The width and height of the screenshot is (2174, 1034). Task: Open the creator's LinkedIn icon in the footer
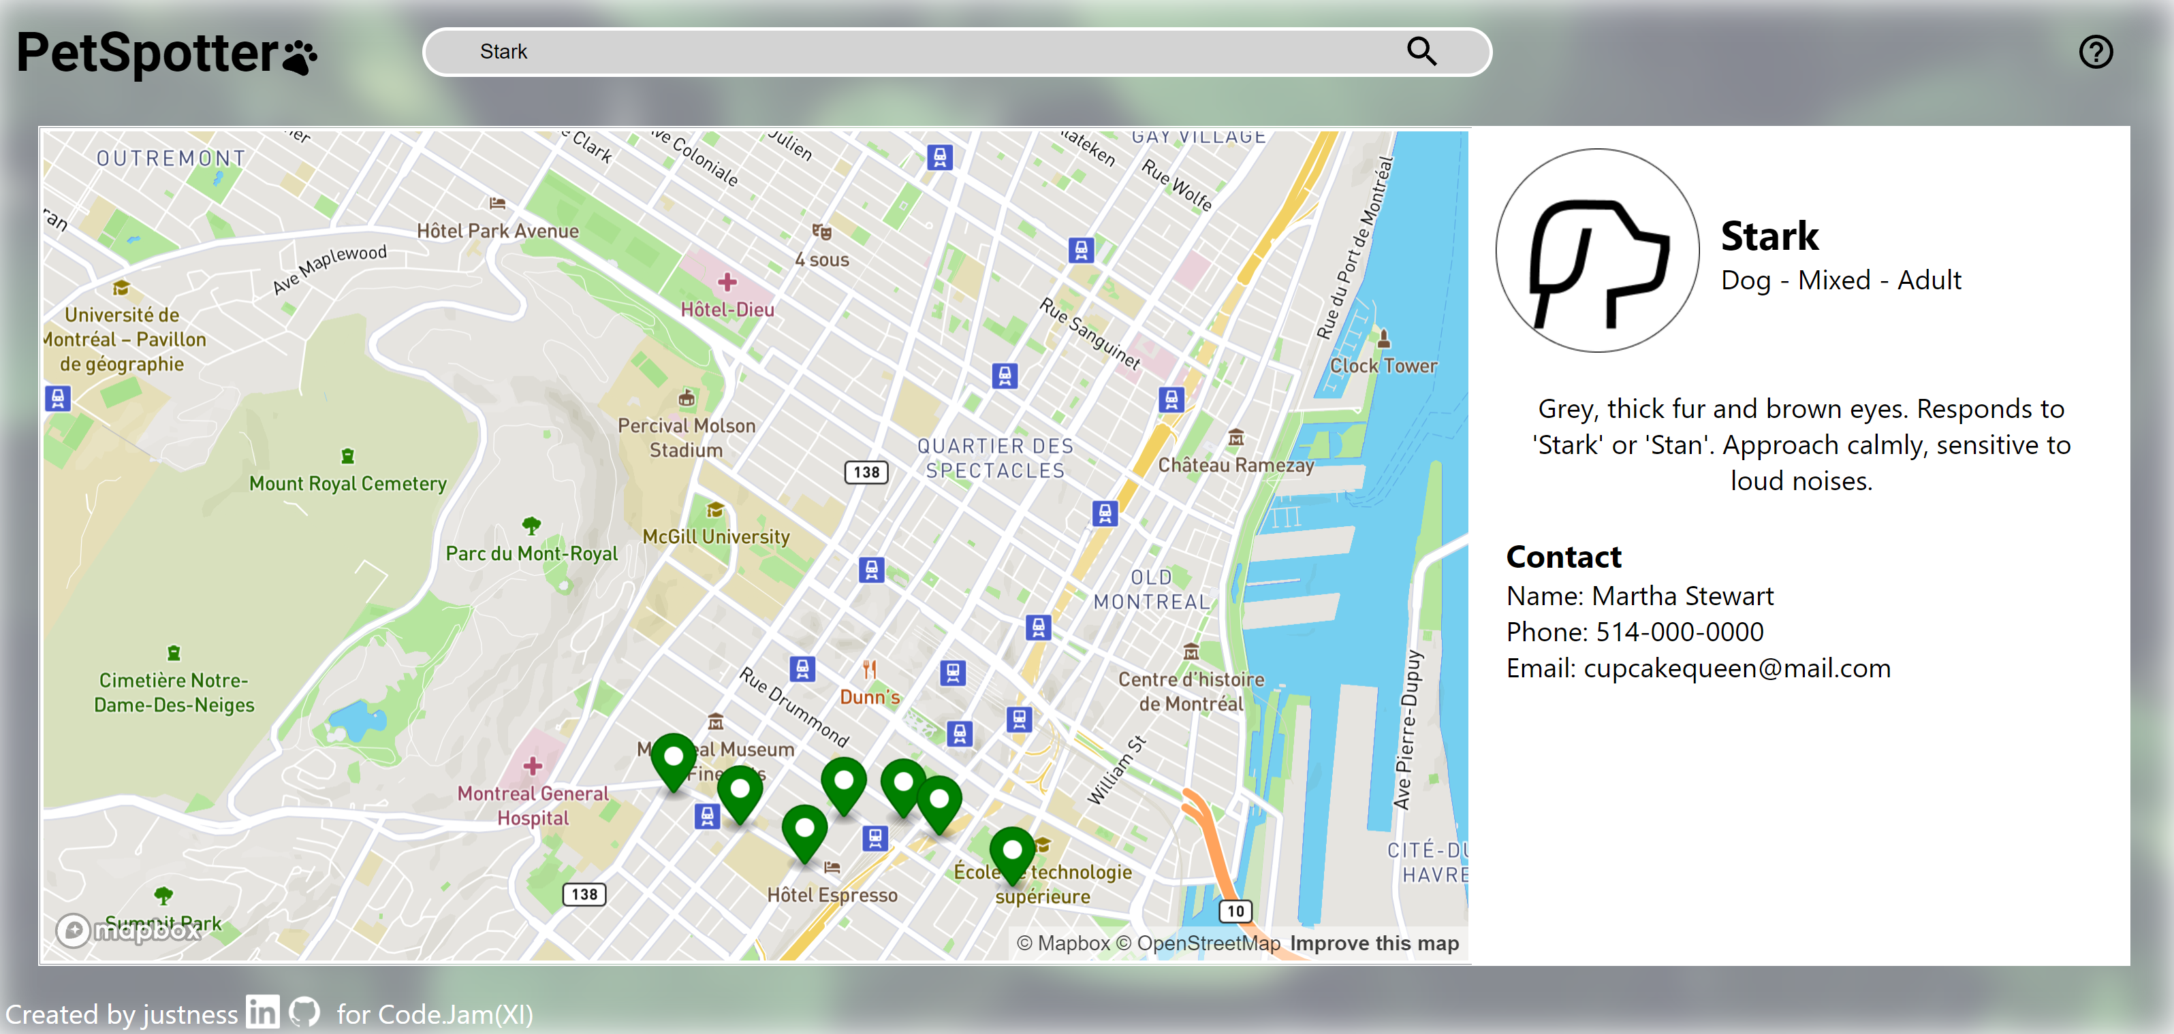[262, 1012]
